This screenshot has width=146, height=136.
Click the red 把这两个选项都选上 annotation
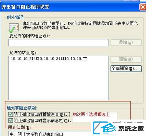(x=91, y=114)
